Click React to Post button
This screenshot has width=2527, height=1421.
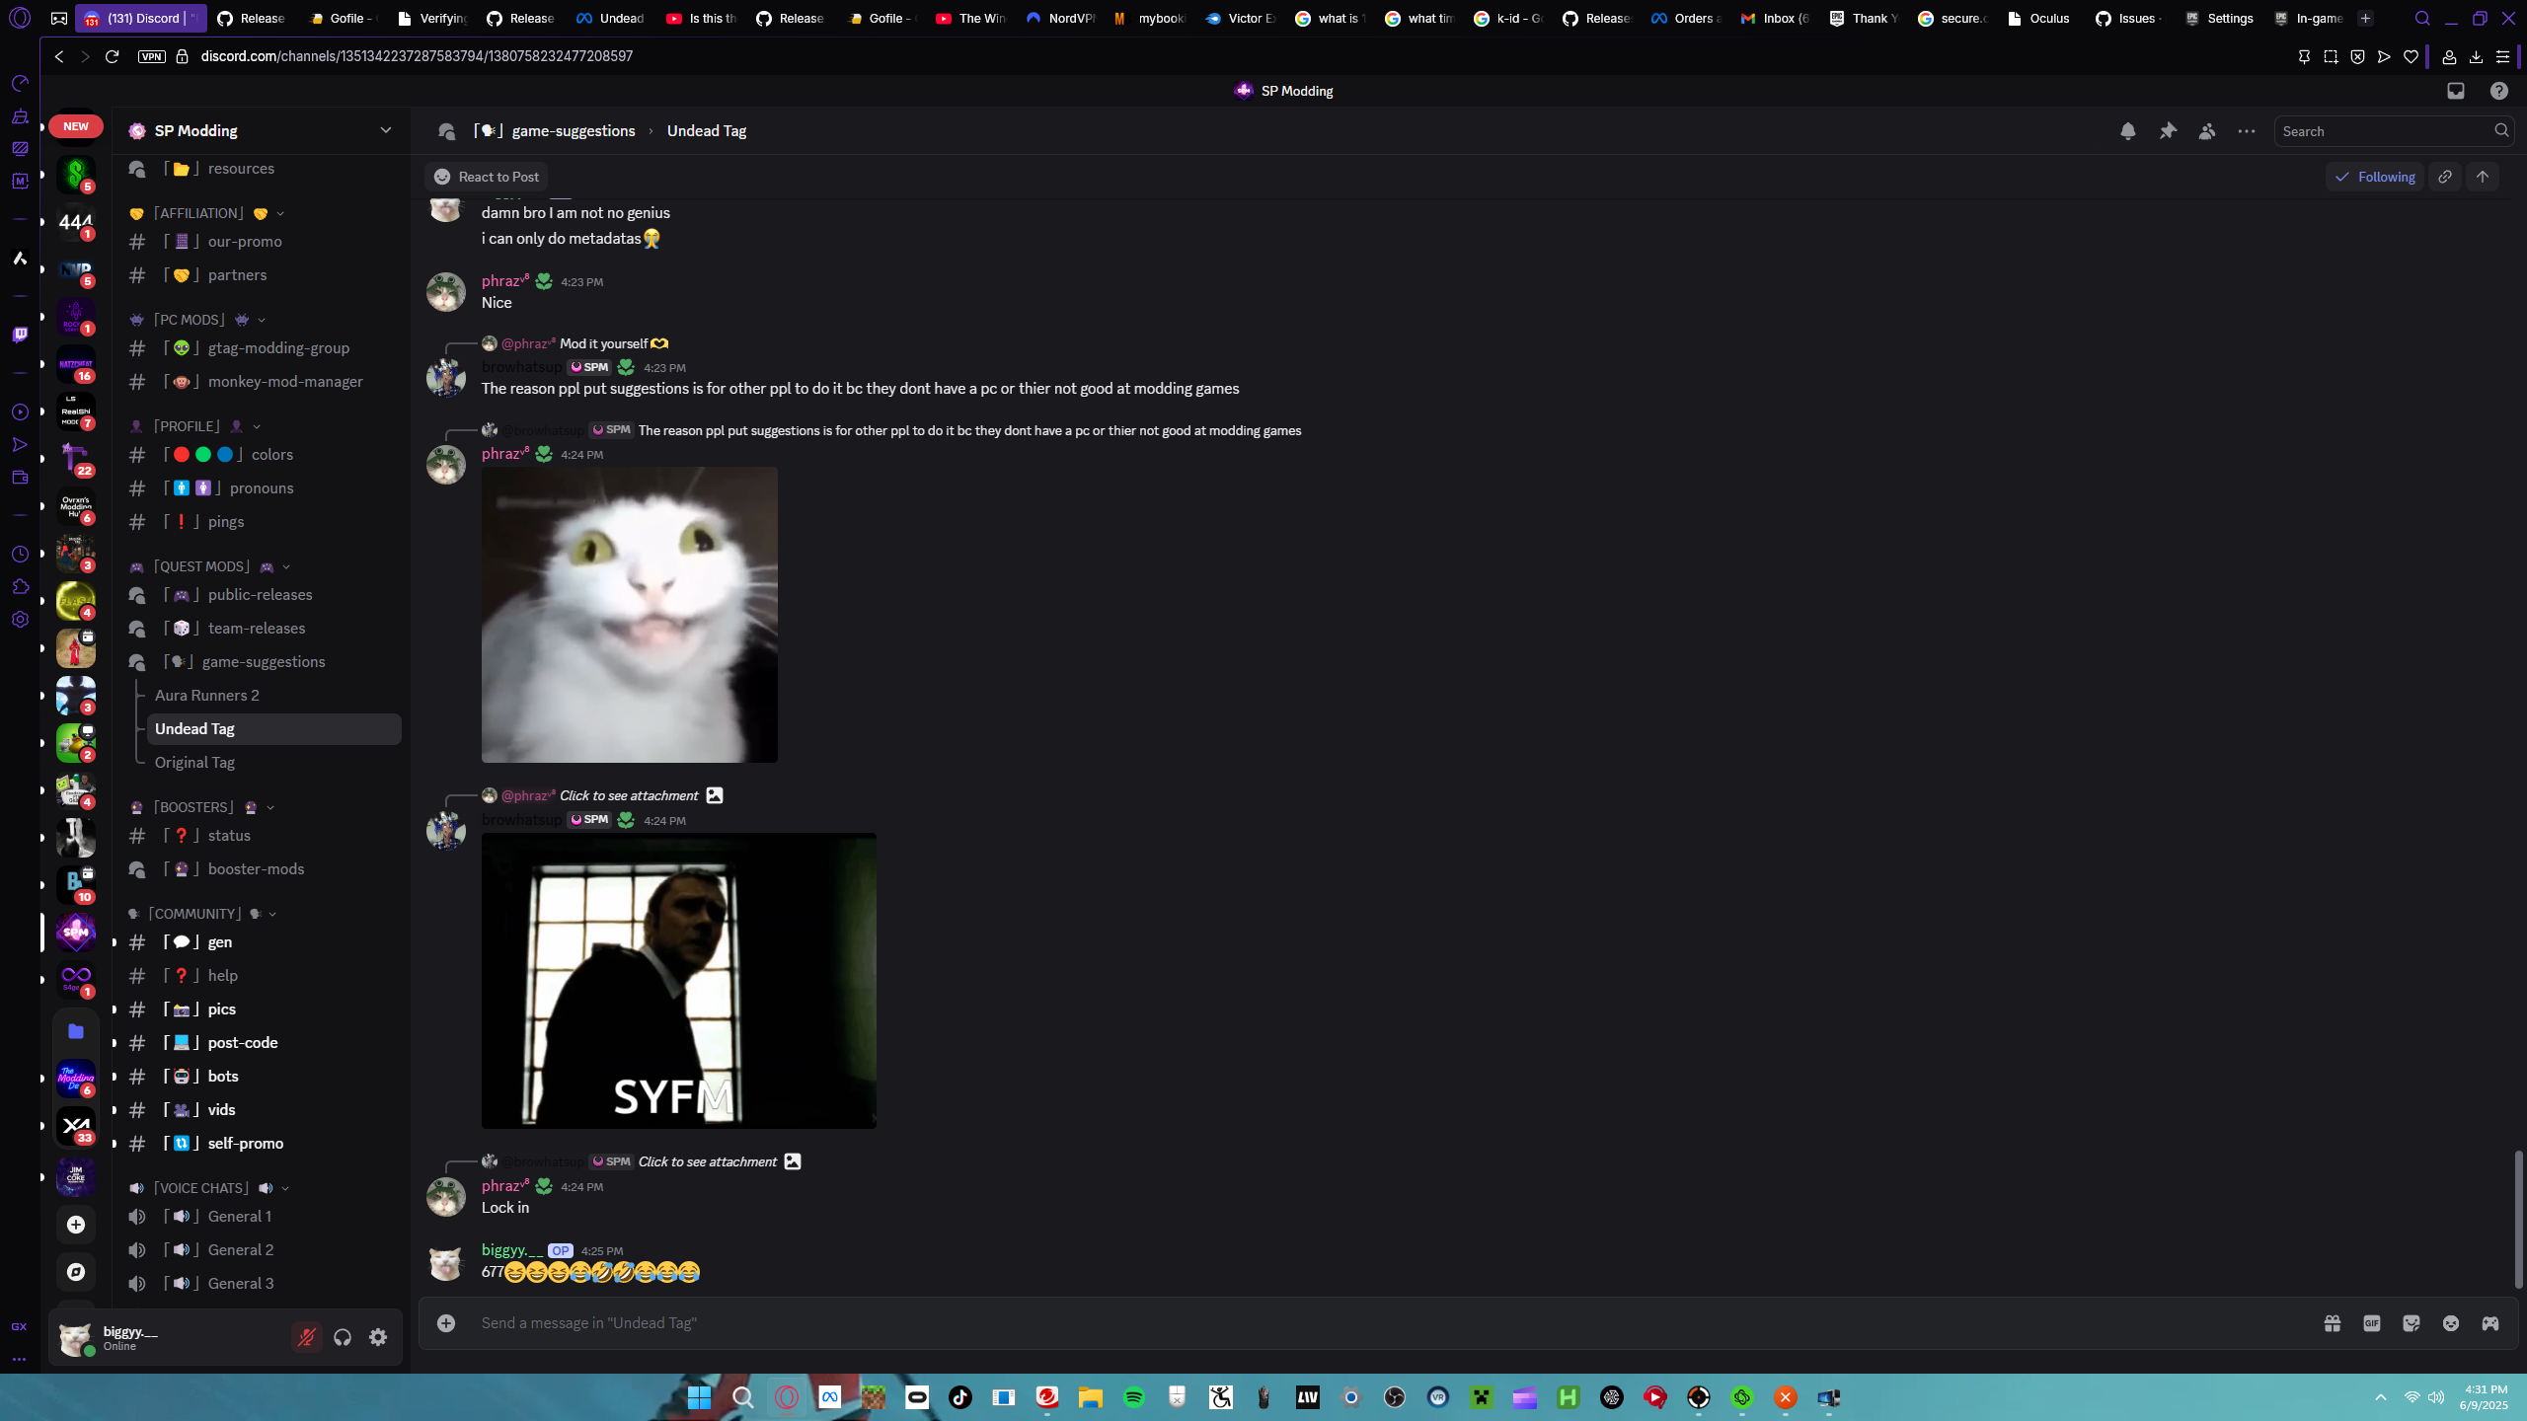(487, 177)
